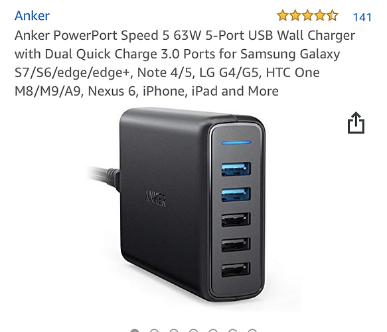
Task: Click the star rating display
Action: click(307, 15)
